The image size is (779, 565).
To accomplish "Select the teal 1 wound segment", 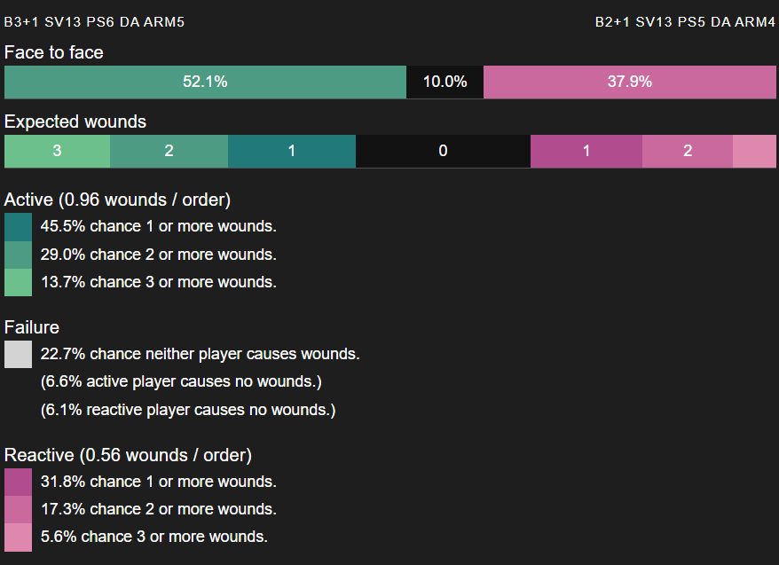I will 292,151.
